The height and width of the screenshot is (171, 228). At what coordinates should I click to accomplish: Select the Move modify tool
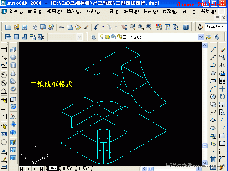click(x=222, y=89)
